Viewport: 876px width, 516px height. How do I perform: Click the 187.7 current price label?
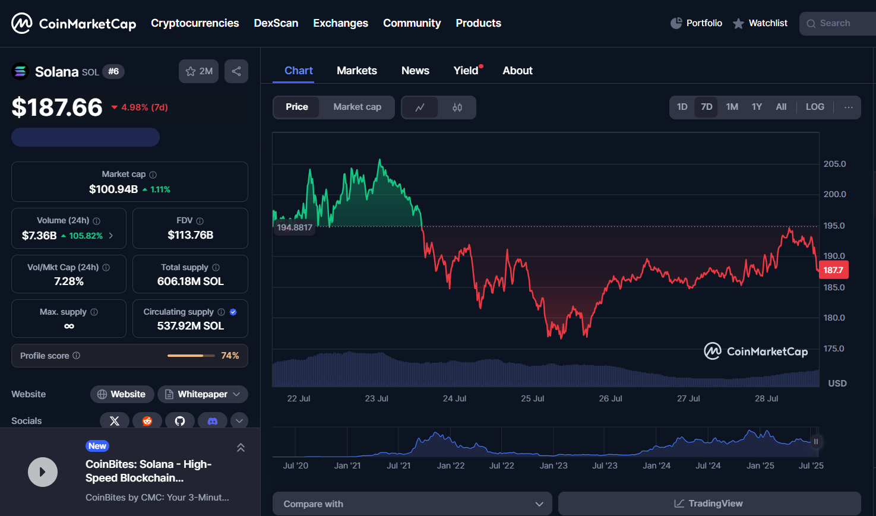click(x=834, y=270)
